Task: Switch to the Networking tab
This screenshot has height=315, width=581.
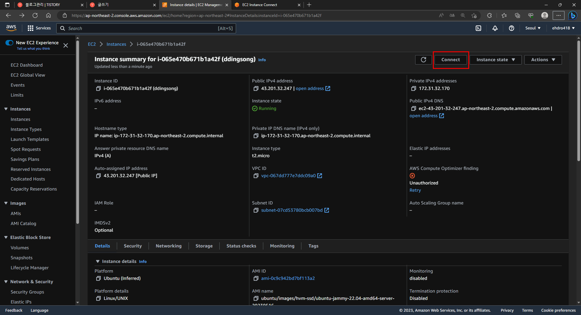Action: coord(169,246)
